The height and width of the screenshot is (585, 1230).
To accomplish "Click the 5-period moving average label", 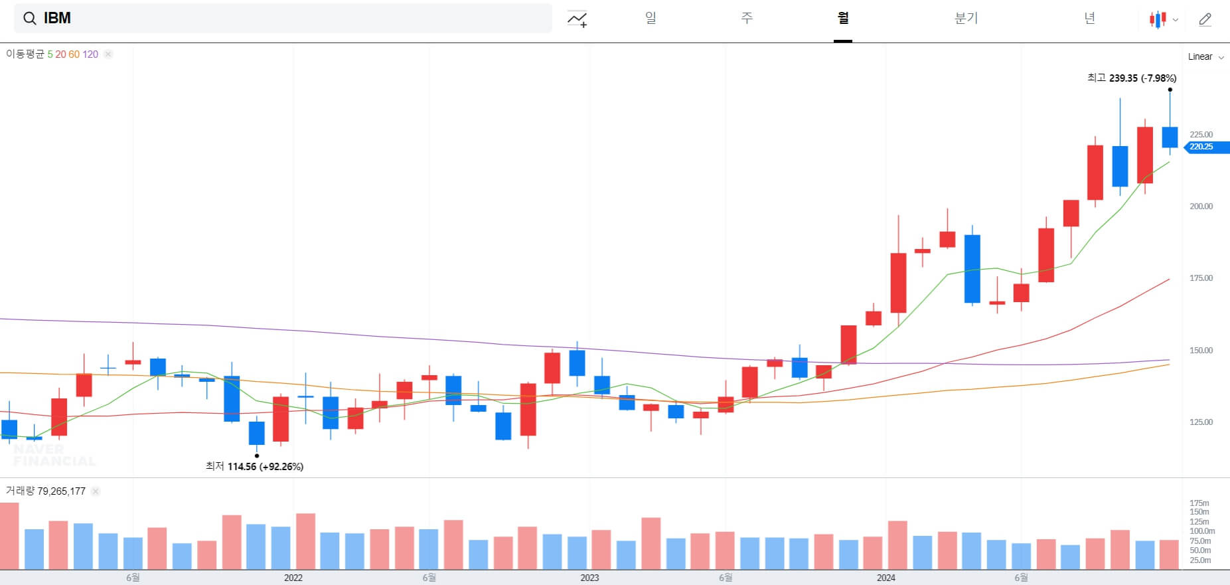I will (x=50, y=54).
